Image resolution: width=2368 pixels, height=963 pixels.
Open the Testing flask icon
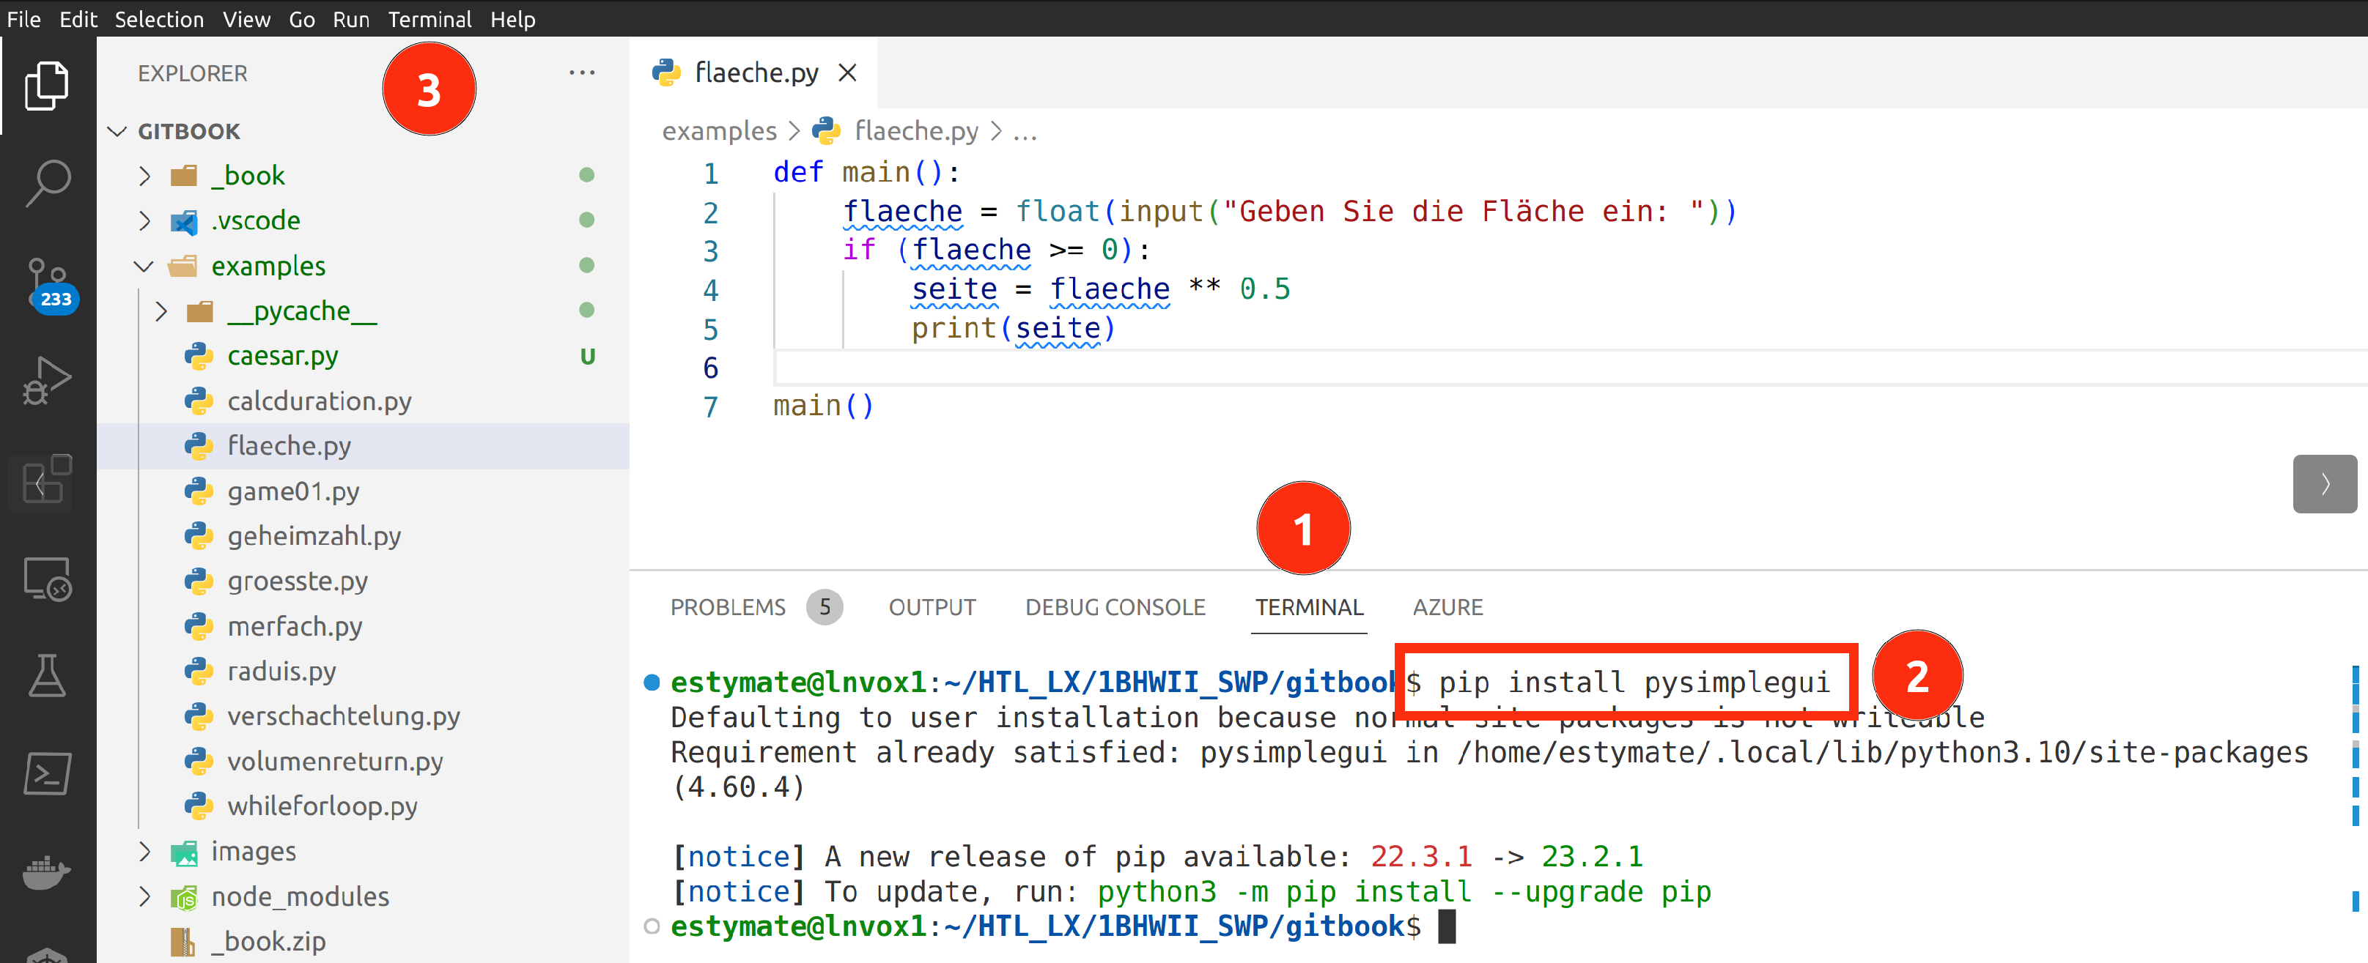coord(47,675)
